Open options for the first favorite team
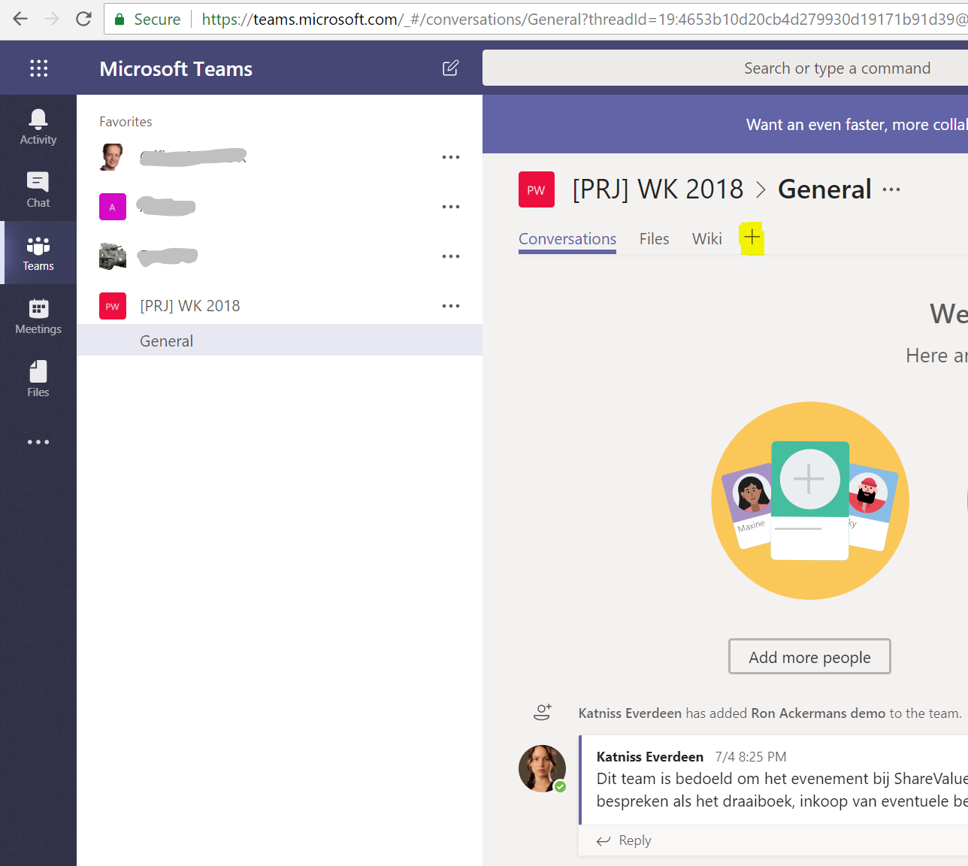The width and height of the screenshot is (968, 866). pos(451,157)
